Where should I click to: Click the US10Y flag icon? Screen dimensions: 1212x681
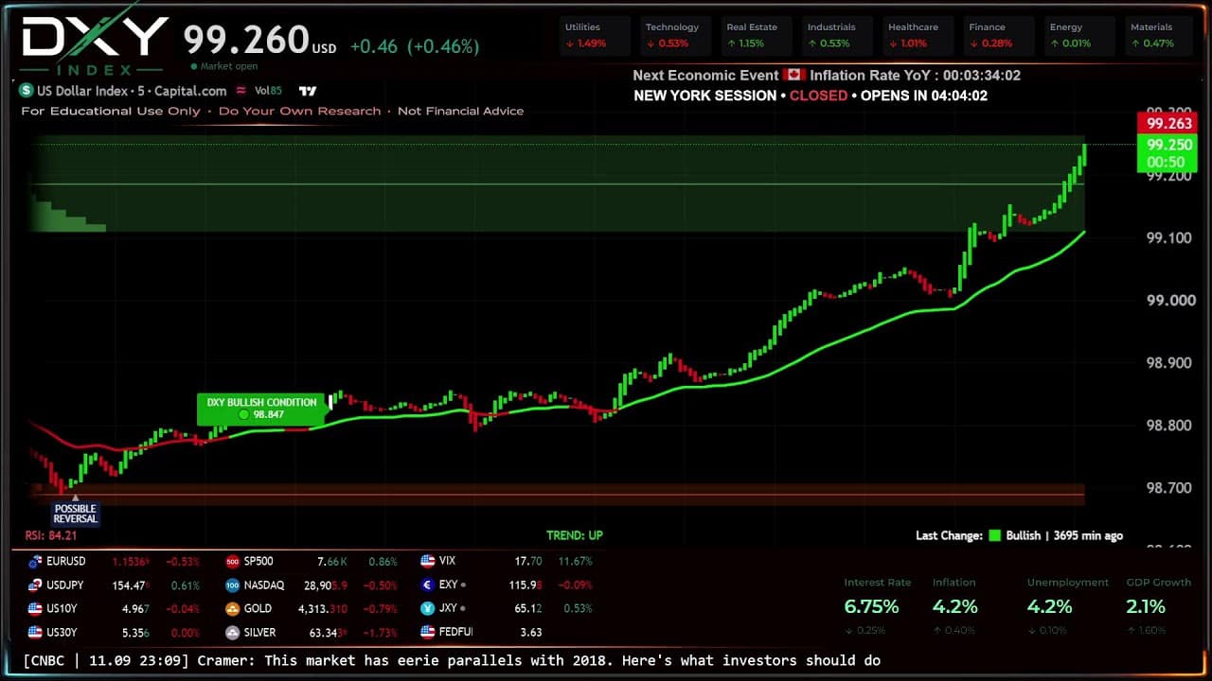pyautogui.click(x=35, y=609)
